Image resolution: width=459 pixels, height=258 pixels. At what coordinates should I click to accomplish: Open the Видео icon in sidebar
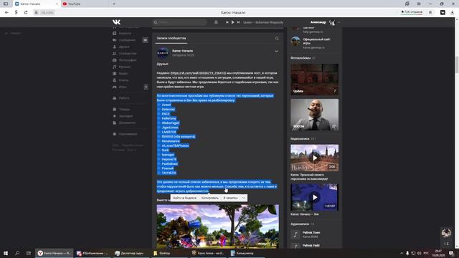click(x=115, y=74)
